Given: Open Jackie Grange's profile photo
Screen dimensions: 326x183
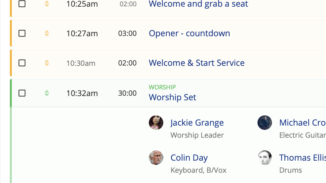Looking at the screenshot, I should (x=156, y=123).
